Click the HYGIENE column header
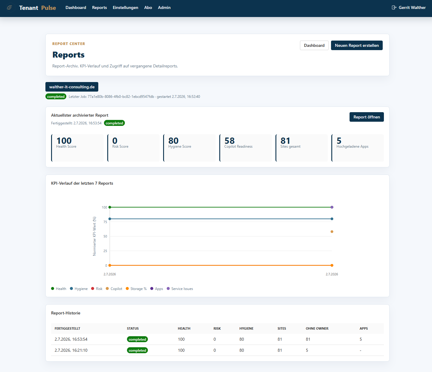This screenshot has height=372, width=432. click(246, 328)
